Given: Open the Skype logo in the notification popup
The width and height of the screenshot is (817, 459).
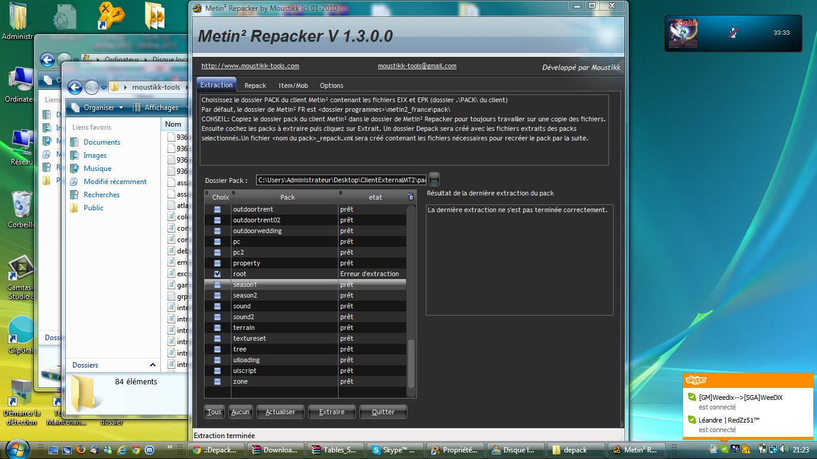Looking at the screenshot, I should (696, 380).
